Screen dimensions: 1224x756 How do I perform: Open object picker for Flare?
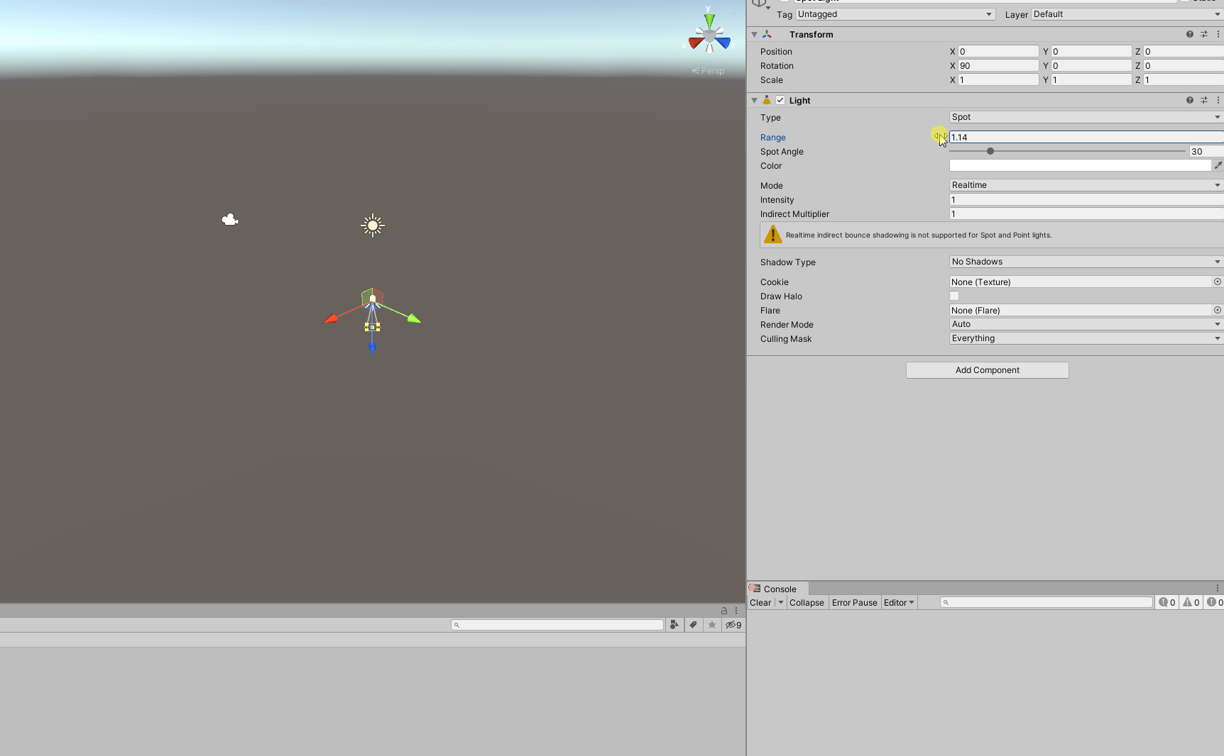point(1218,310)
